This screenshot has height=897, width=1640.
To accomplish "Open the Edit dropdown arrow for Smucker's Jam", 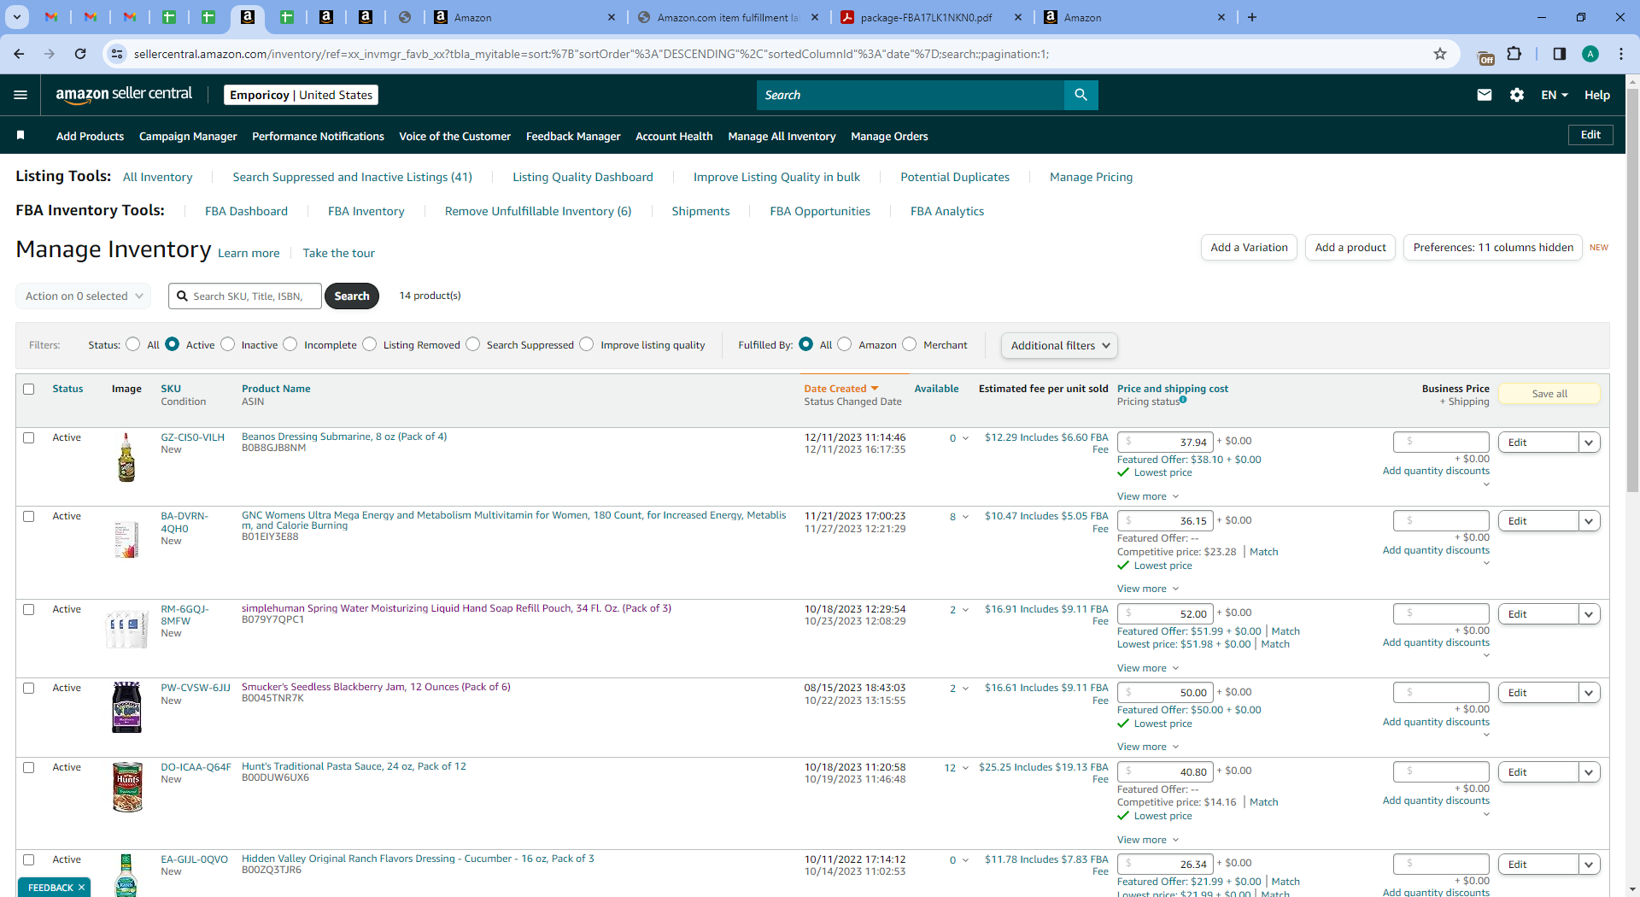I will pos(1589,693).
